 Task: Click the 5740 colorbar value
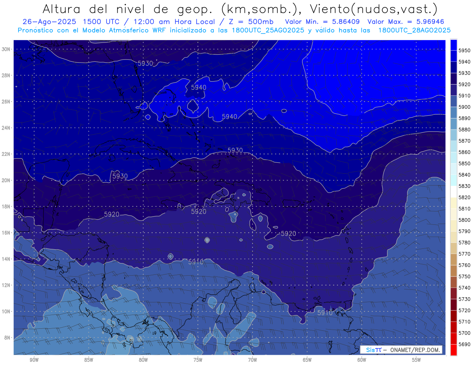pos(465,288)
